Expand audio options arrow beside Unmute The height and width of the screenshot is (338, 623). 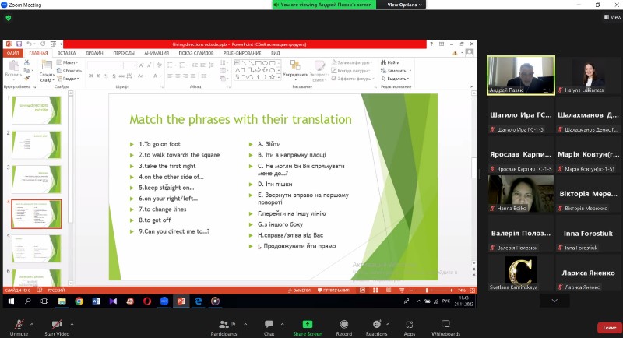[x=32, y=324]
